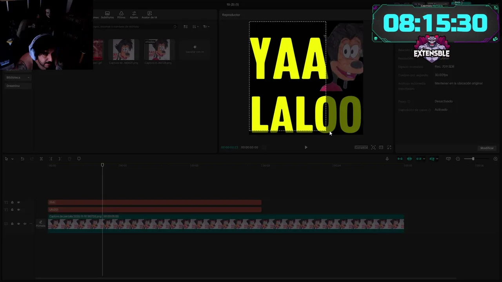Undo the last edit in timeline toolbar

coord(22,159)
